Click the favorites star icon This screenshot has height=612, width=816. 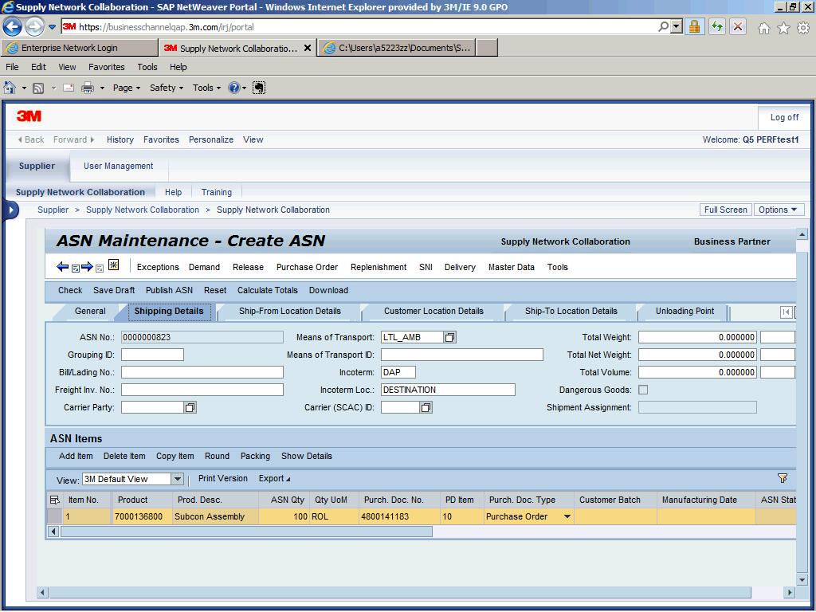tap(783, 28)
